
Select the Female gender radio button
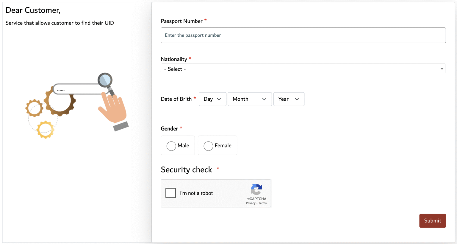[x=208, y=146]
